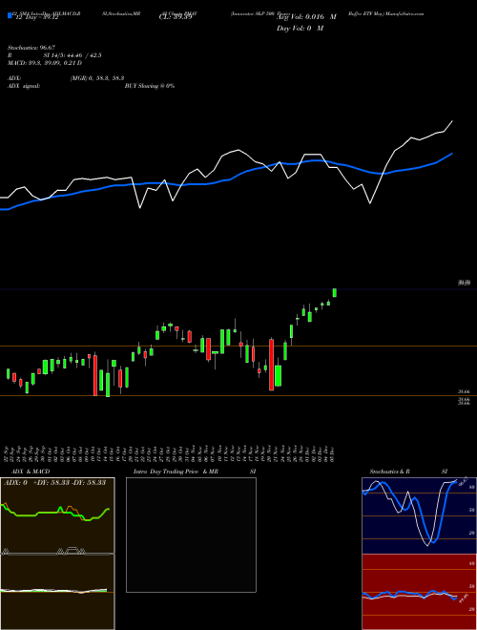This screenshot has height=630, width=477.
Task: Click the SI 14/3: 44.46 / 42.5 value
Action: [x=73, y=55]
